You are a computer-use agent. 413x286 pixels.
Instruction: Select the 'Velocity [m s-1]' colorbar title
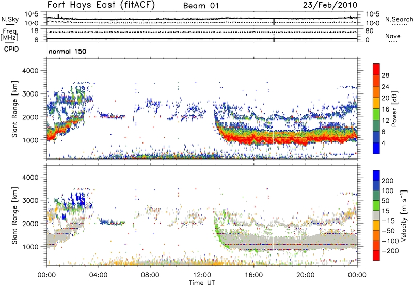pos(403,216)
